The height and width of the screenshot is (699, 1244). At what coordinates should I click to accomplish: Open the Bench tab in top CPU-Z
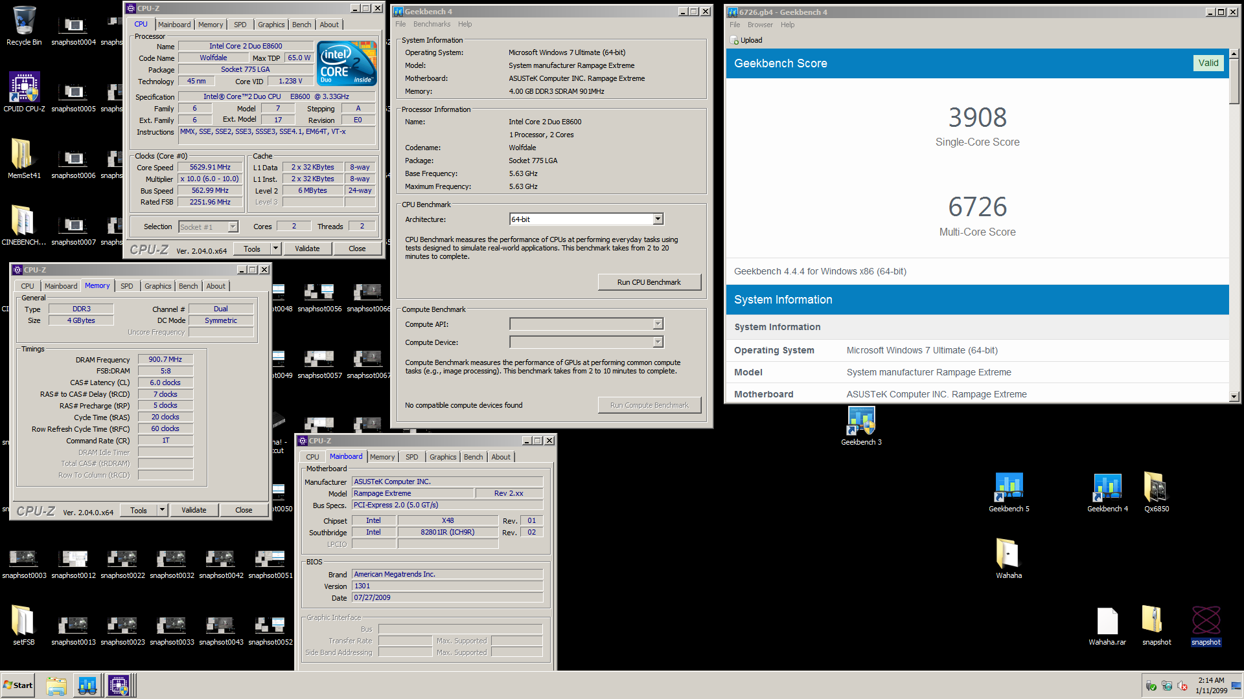coord(301,25)
